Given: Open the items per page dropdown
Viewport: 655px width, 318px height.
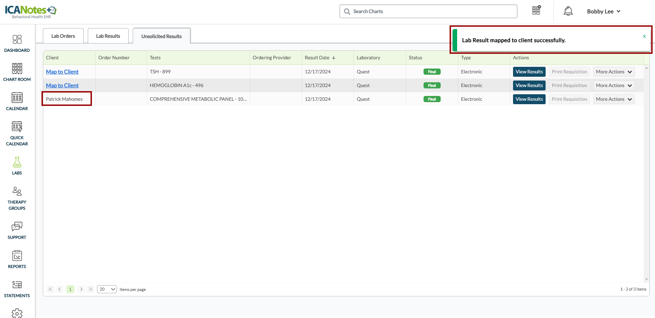Looking at the screenshot, I should point(107,289).
